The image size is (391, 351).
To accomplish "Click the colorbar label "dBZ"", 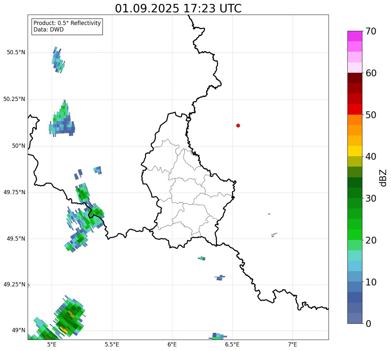I will 383,178.
